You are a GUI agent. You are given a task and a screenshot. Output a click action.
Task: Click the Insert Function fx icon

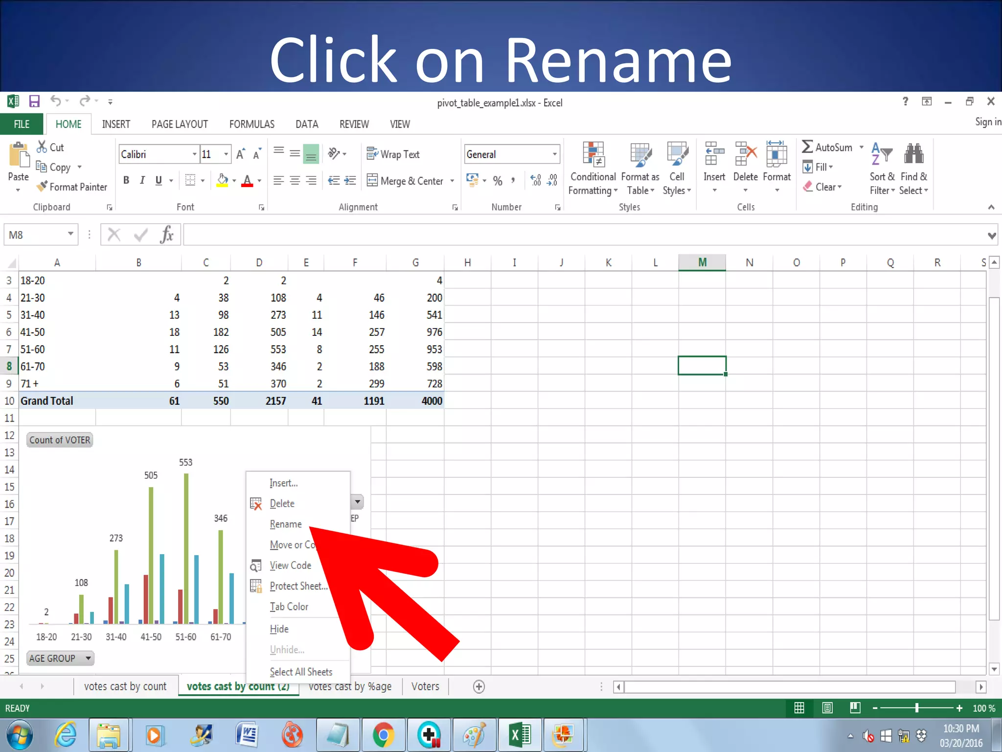point(167,235)
